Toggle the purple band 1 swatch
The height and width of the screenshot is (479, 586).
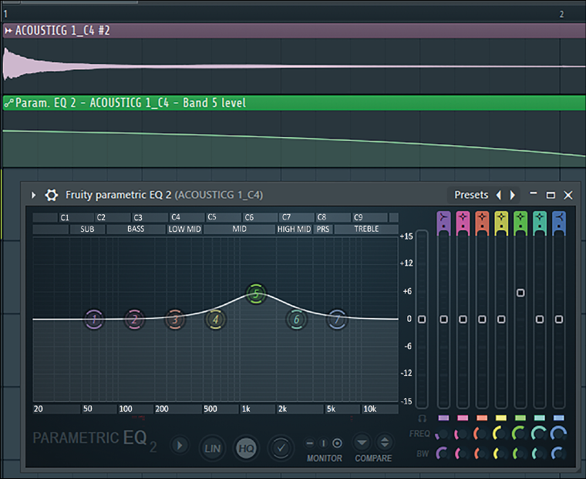[x=443, y=417]
